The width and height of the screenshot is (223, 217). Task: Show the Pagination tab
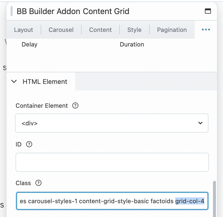pyautogui.click(x=172, y=30)
